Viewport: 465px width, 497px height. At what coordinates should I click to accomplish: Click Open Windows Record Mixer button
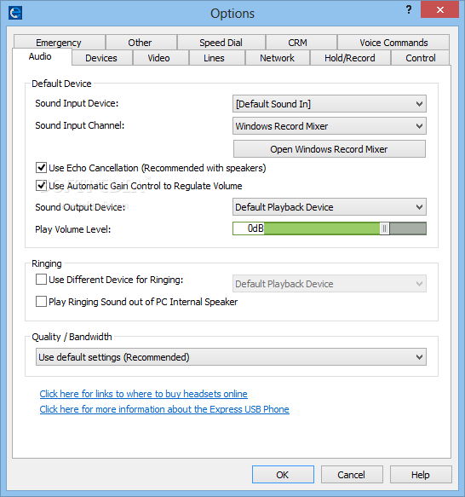pyautogui.click(x=330, y=149)
